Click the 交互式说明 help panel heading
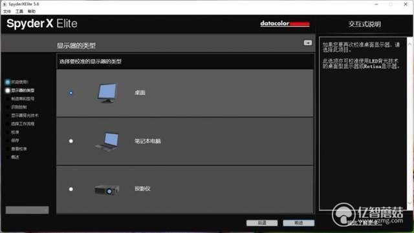The image size is (414, 233). pos(364,24)
